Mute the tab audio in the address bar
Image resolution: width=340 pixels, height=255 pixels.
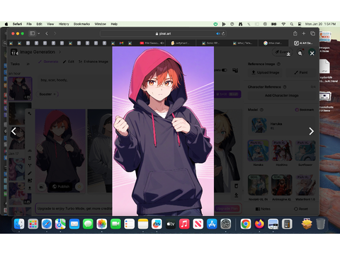tap(218, 33)
